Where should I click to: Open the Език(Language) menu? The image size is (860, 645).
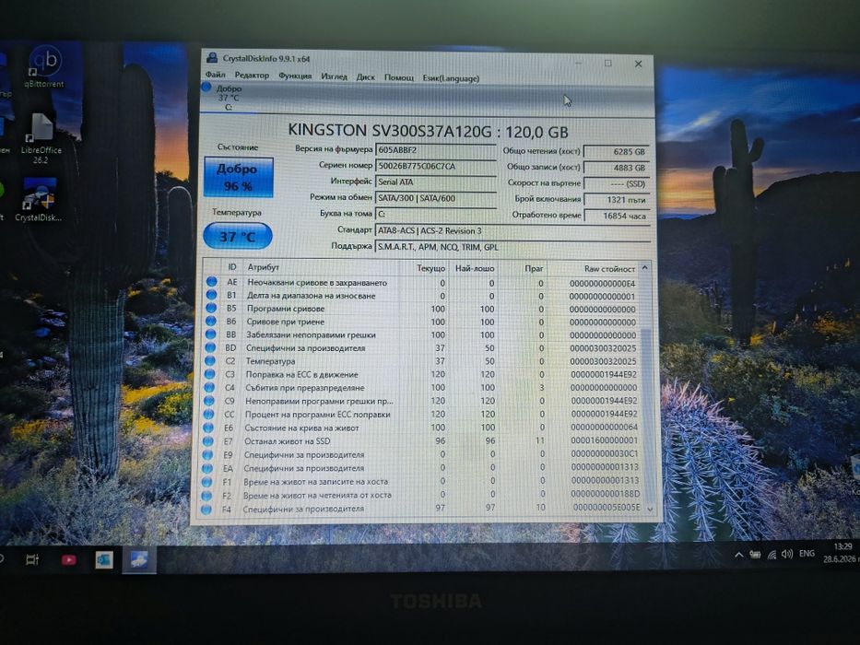point(451,78)
